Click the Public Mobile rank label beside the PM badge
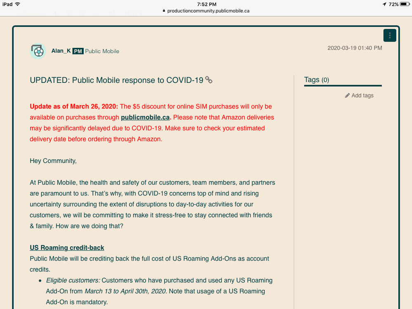This screenshot has height=309, width=412. coord(102,51)
